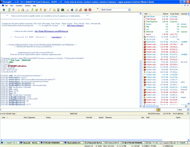Viewport: 190px width, 147px height.
Task: Sort transfers by the Filename column header
Action: [x=117, y=117]
